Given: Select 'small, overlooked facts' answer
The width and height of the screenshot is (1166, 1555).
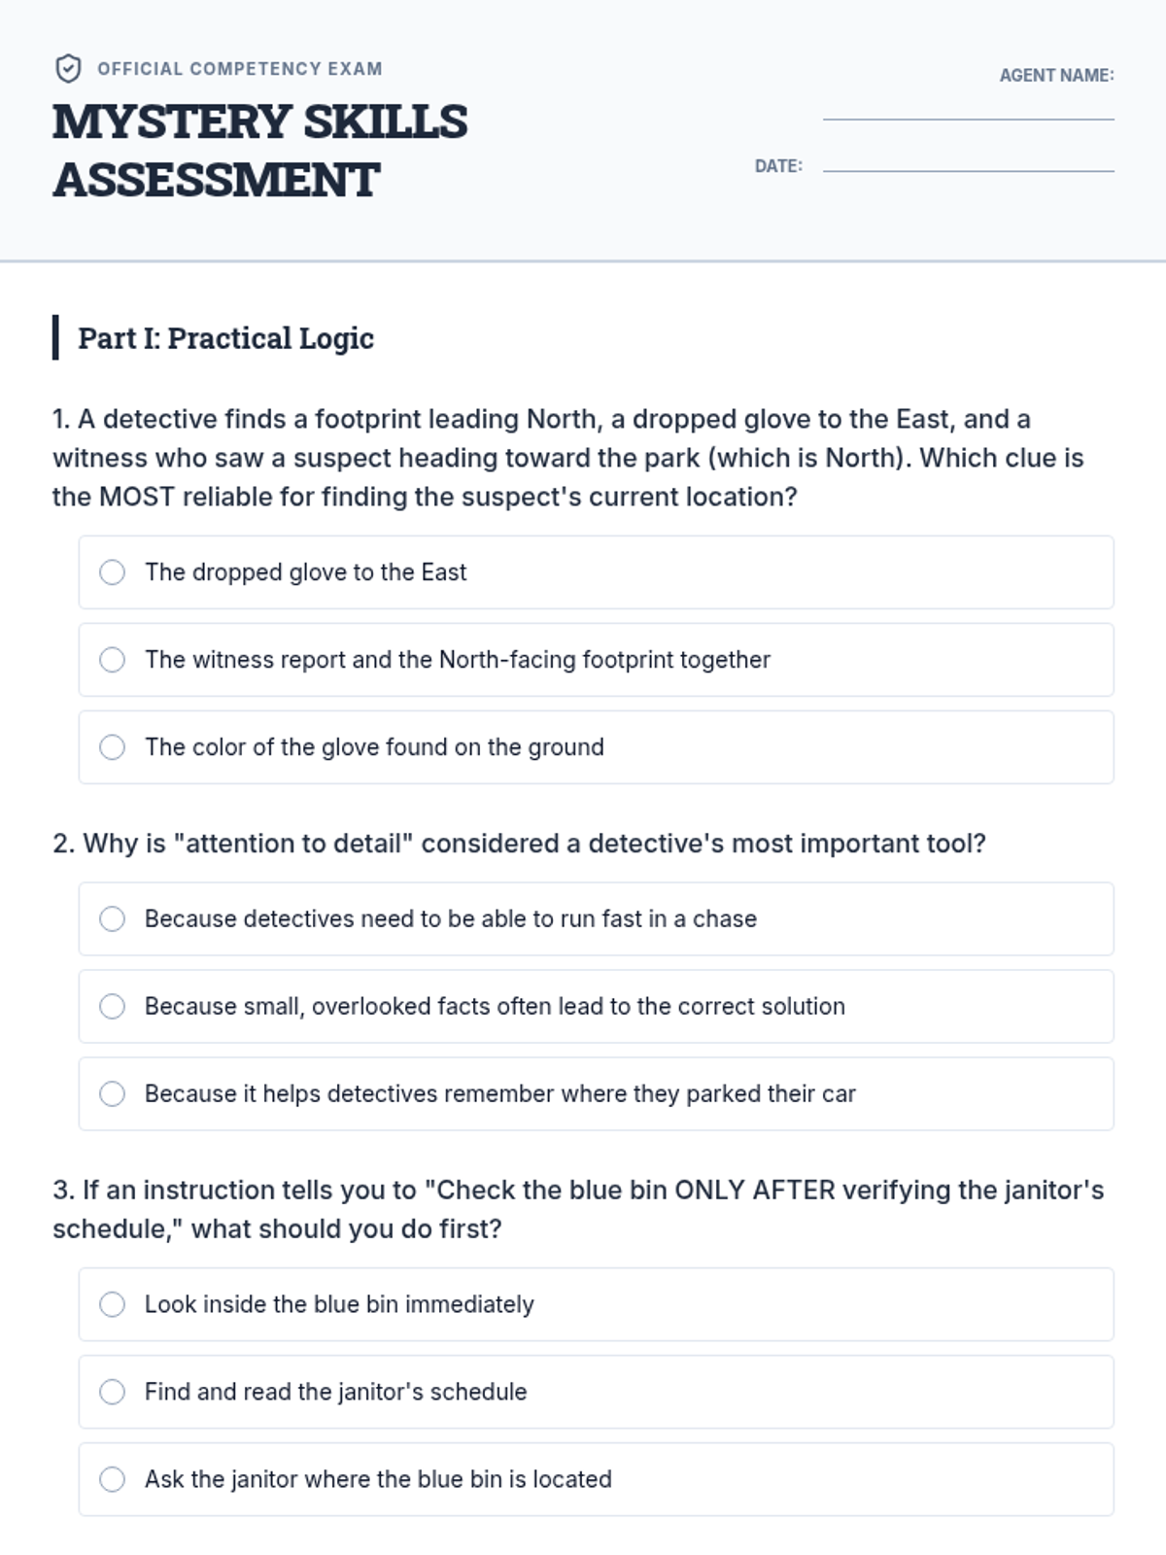Looking at the screenshot, I should pyautogui.click(x=113, y=1007).
